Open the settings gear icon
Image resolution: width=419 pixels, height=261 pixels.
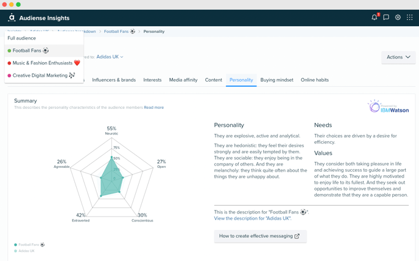(x=398, y=18)
